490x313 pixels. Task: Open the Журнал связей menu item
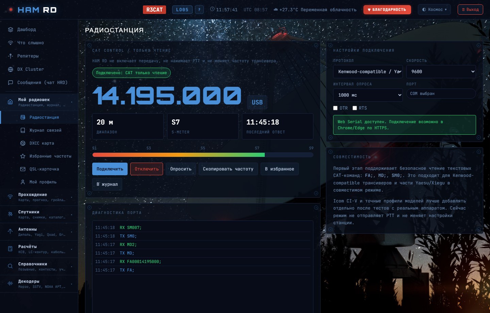tap(41, 130)
